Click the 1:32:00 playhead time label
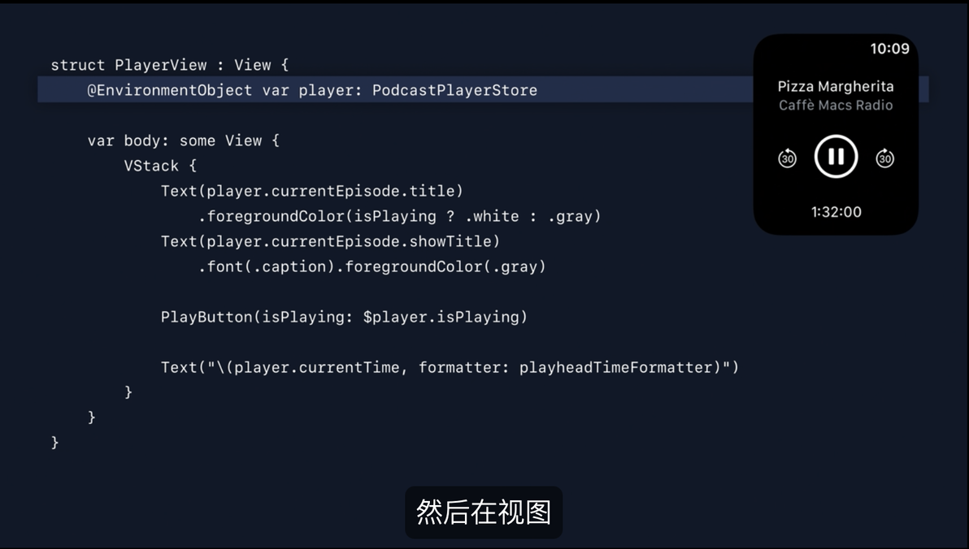The image size is (969, 549). tap(836, 212)
